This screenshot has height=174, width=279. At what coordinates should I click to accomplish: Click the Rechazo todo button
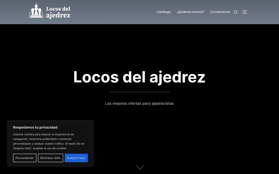[x=50, y=158]
